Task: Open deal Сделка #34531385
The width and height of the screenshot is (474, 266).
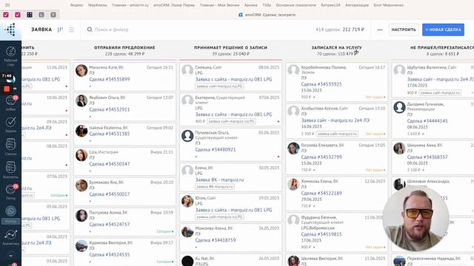Action: click(x=110, y=134)
